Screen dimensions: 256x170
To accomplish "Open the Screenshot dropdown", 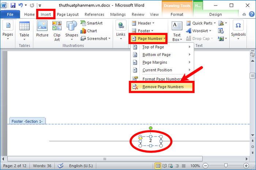I will tap(95, 39).
